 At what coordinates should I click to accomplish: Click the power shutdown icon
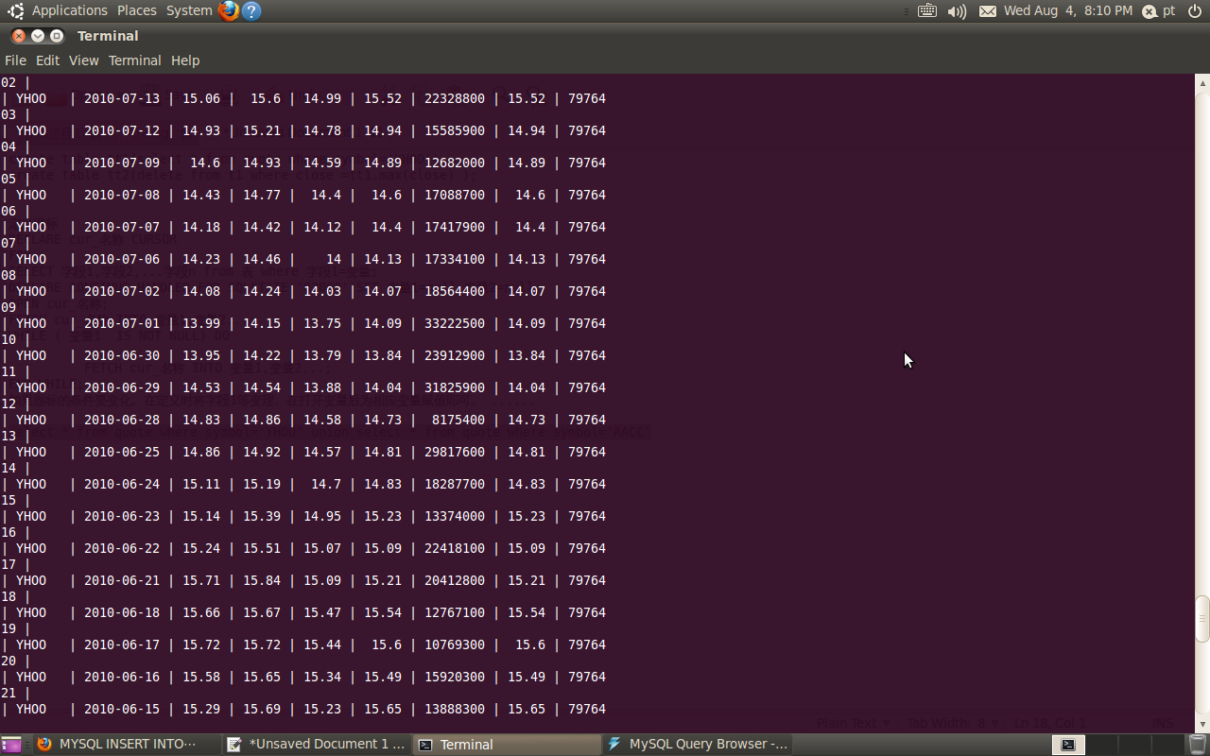(1194, 11)
